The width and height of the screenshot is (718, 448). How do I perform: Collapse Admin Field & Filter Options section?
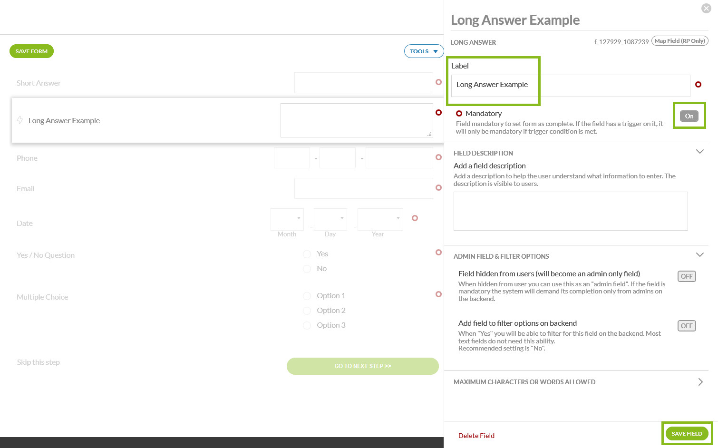[x=699, y=255]
